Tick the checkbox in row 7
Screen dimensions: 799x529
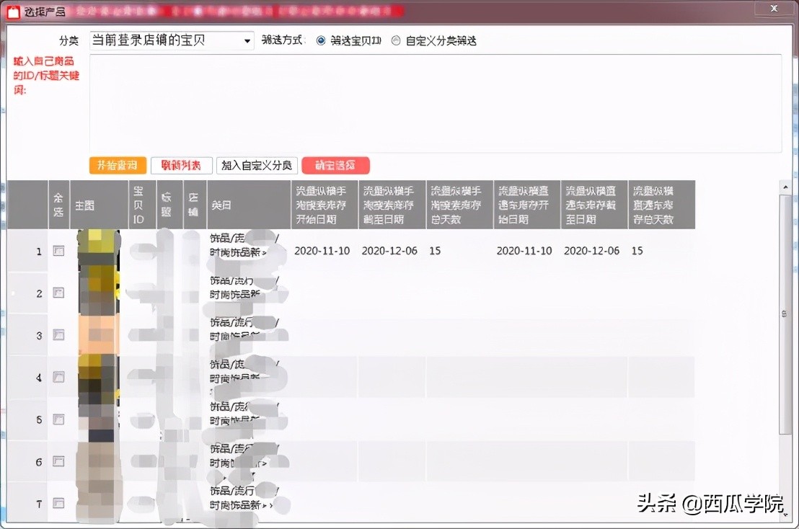(x=58, y=504)
